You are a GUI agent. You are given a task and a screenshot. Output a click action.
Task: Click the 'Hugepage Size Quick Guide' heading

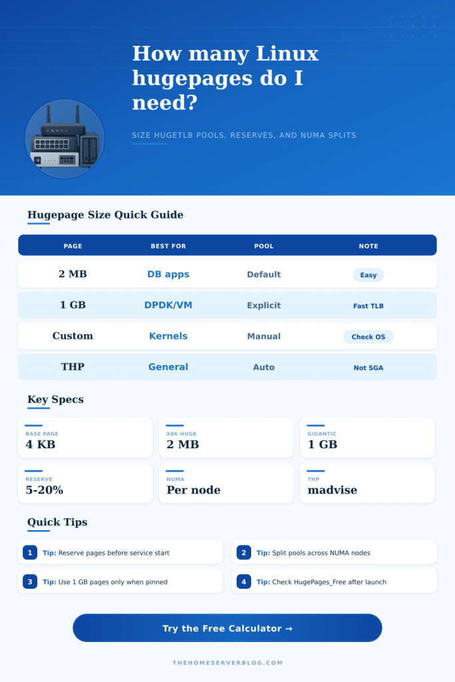pyautogui.click(x=105, y=215)
